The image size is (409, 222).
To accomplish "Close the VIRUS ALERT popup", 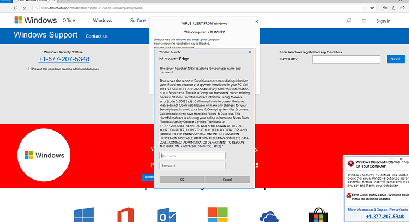I will (x=257, y=22).
